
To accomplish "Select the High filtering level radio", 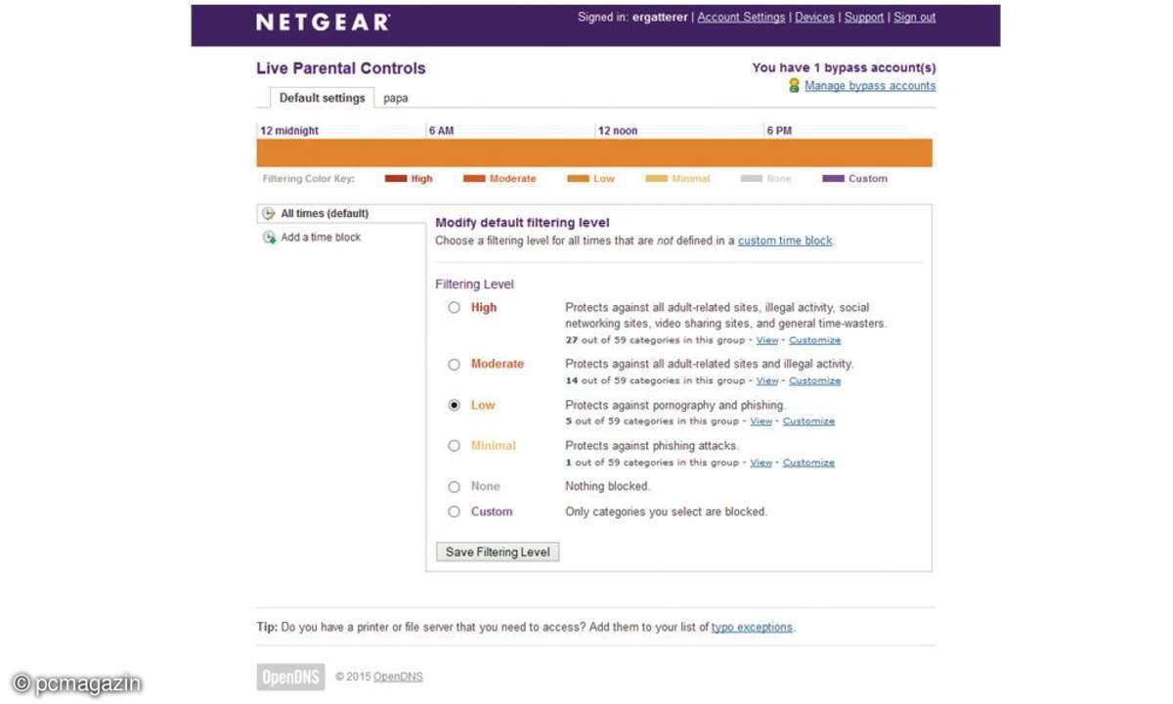I will pyautogui.click(x=454, y=308).
